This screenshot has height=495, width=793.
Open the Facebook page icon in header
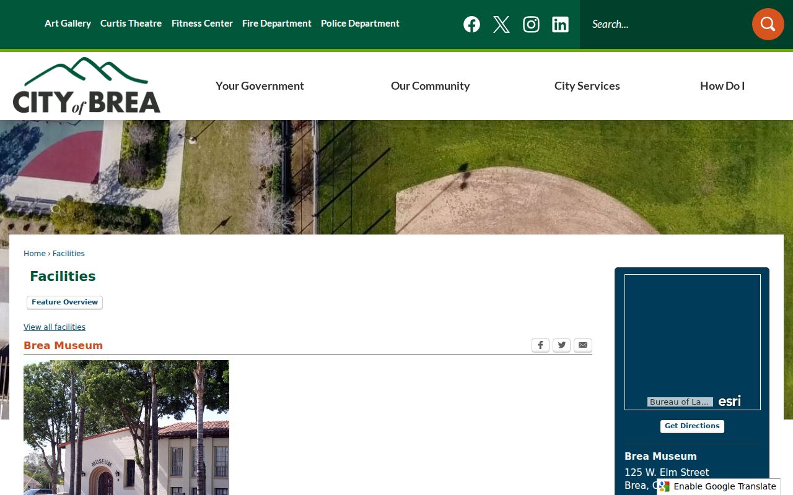point(471,24)
